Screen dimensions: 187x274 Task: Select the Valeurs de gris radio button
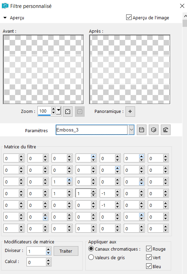pyautogui.click(x=91, y=257)
